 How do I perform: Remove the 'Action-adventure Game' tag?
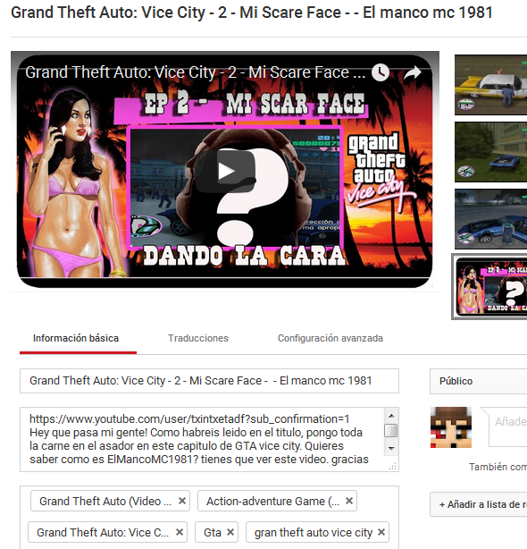(x=349, y=501)
